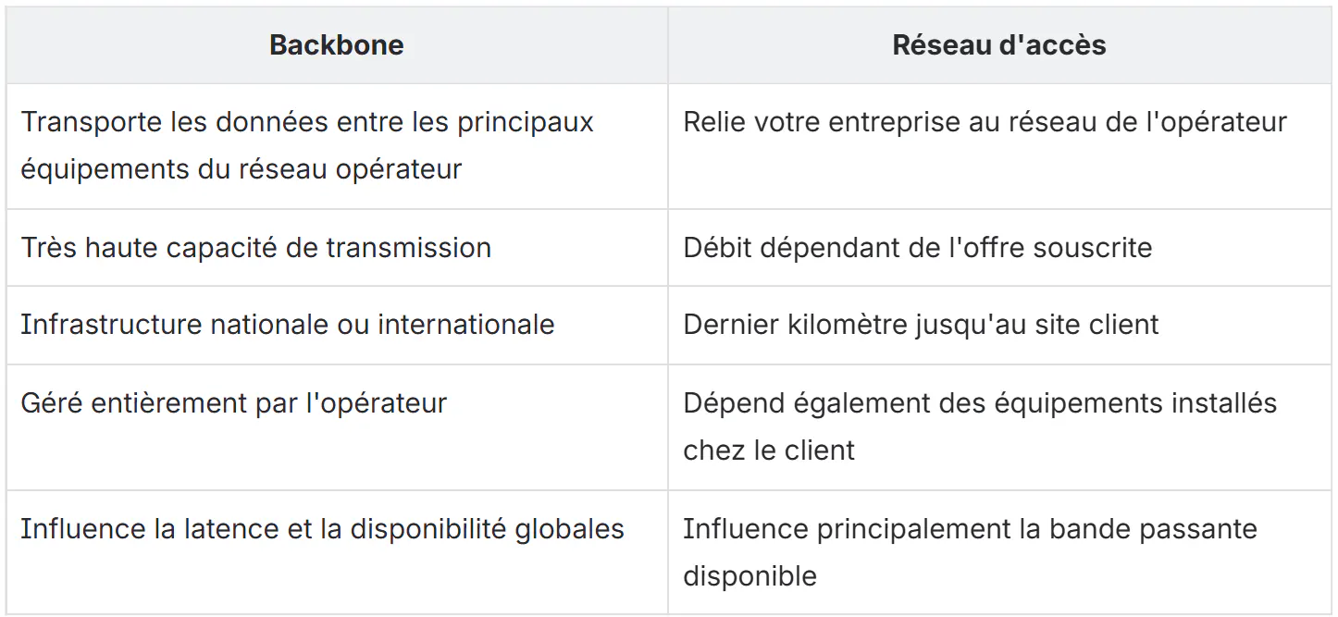
Task: Select the cell about transporting data between équipements
Action: click(337, 146)
